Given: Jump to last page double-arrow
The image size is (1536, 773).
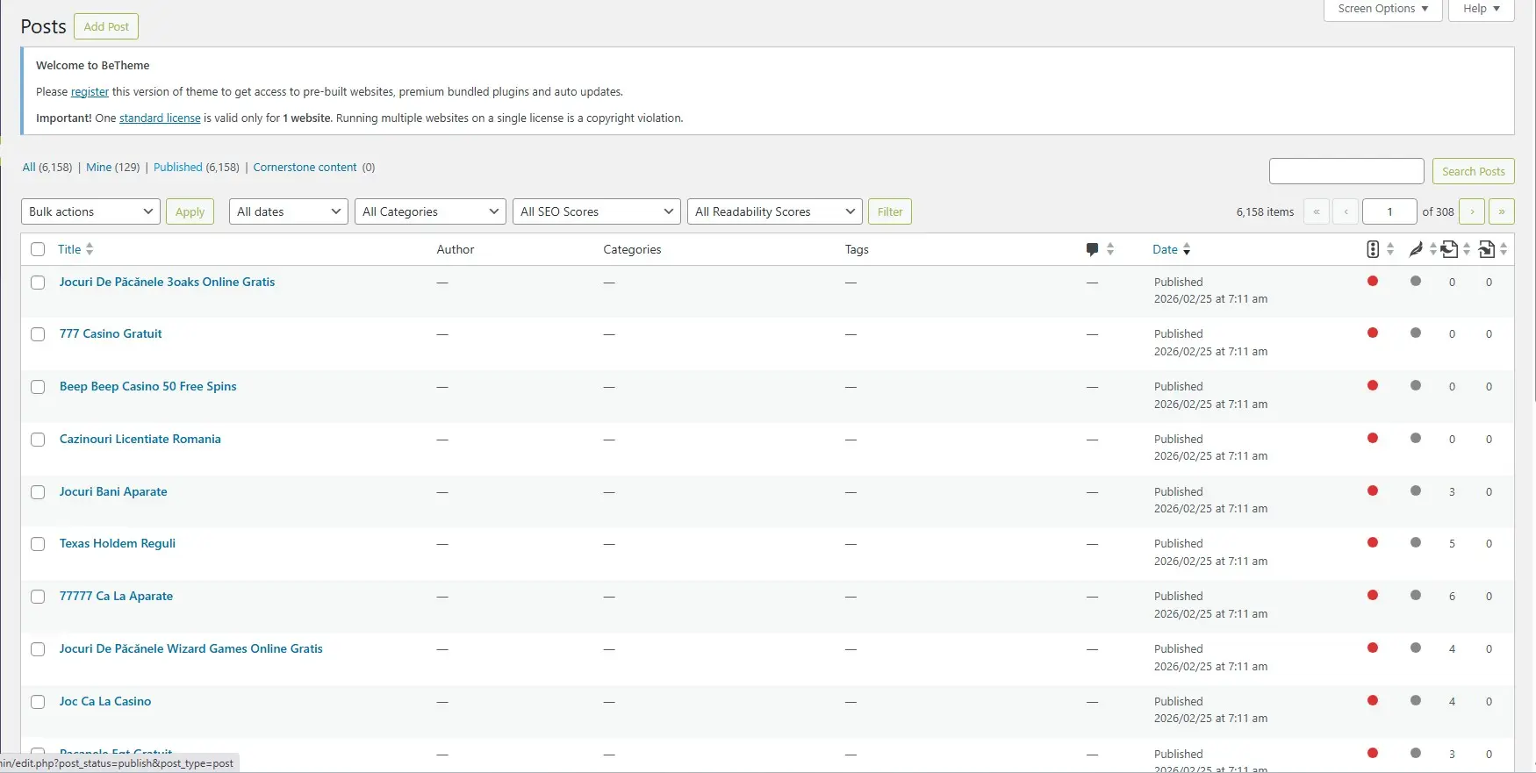Looking at the screenshot, I should tap(1502, 211).
